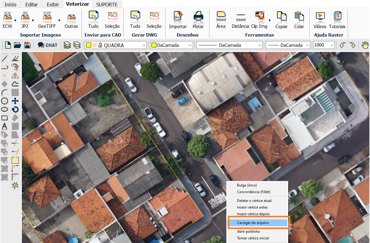This screenshot has height=243, width=370.
Task: Click the Save floppy disk icon
Action: point(27,45)
